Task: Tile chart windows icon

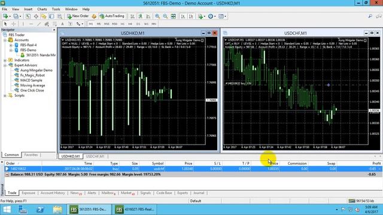Action: coord(173,16)
